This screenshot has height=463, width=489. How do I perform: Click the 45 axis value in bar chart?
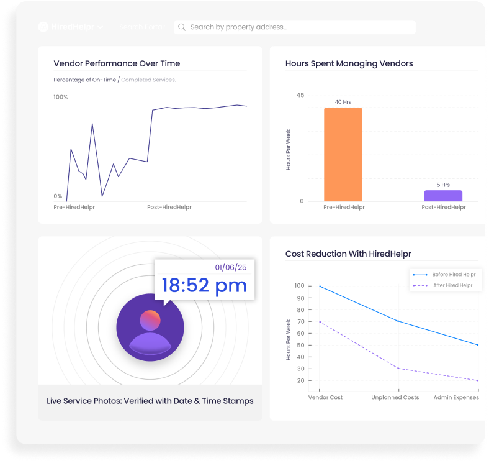(300, 95)
